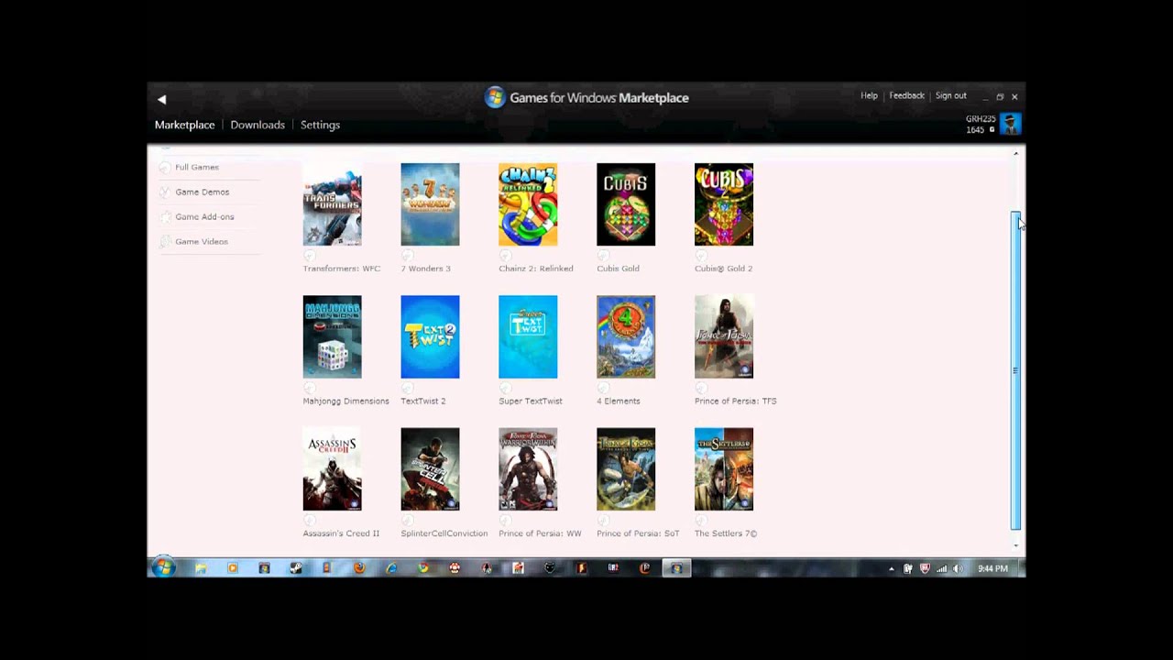
Task: Click the network signal tray icon
Action: (941, 569)
